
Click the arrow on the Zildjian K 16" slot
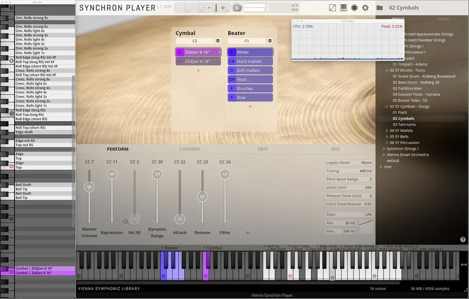click(219, 52)
